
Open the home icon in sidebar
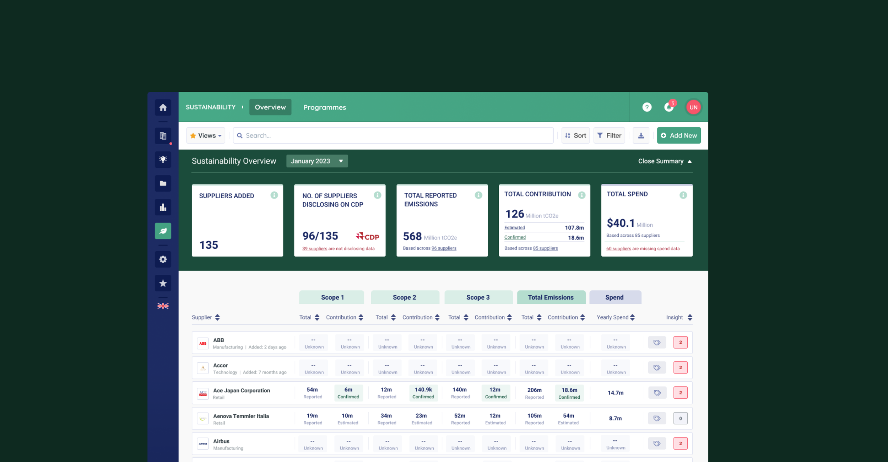click(163, 107)
